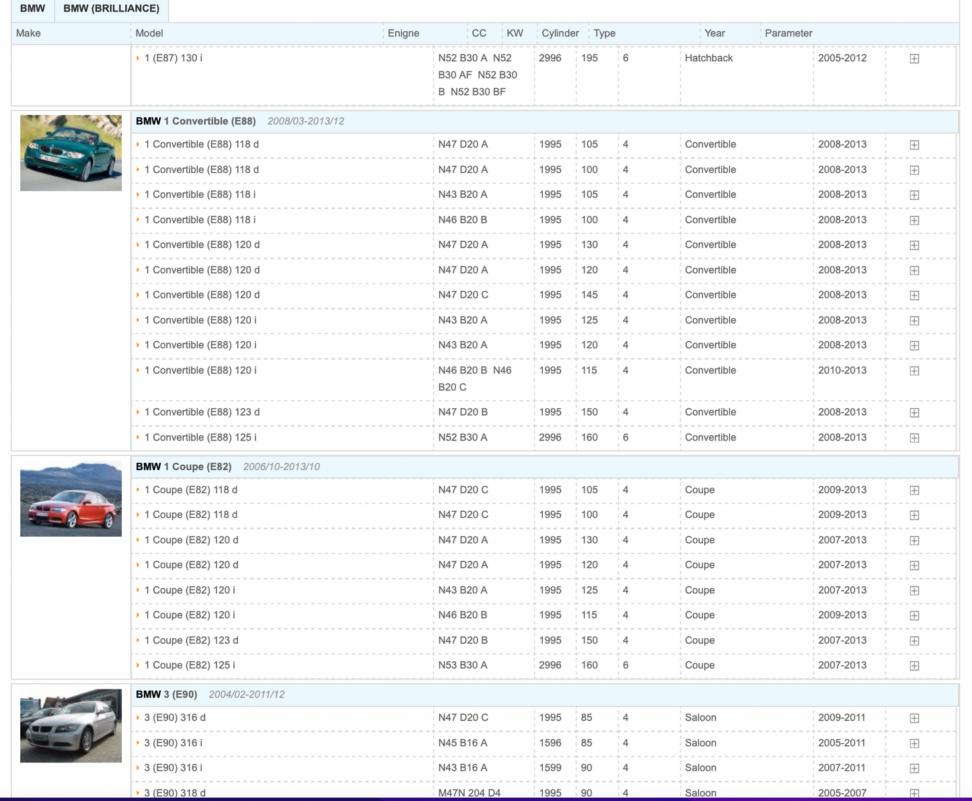Viewport: 972px width, 801px height.
Task: Expand plus icon for 316 i N45 B16 A
Action: (x=914, y=743)
